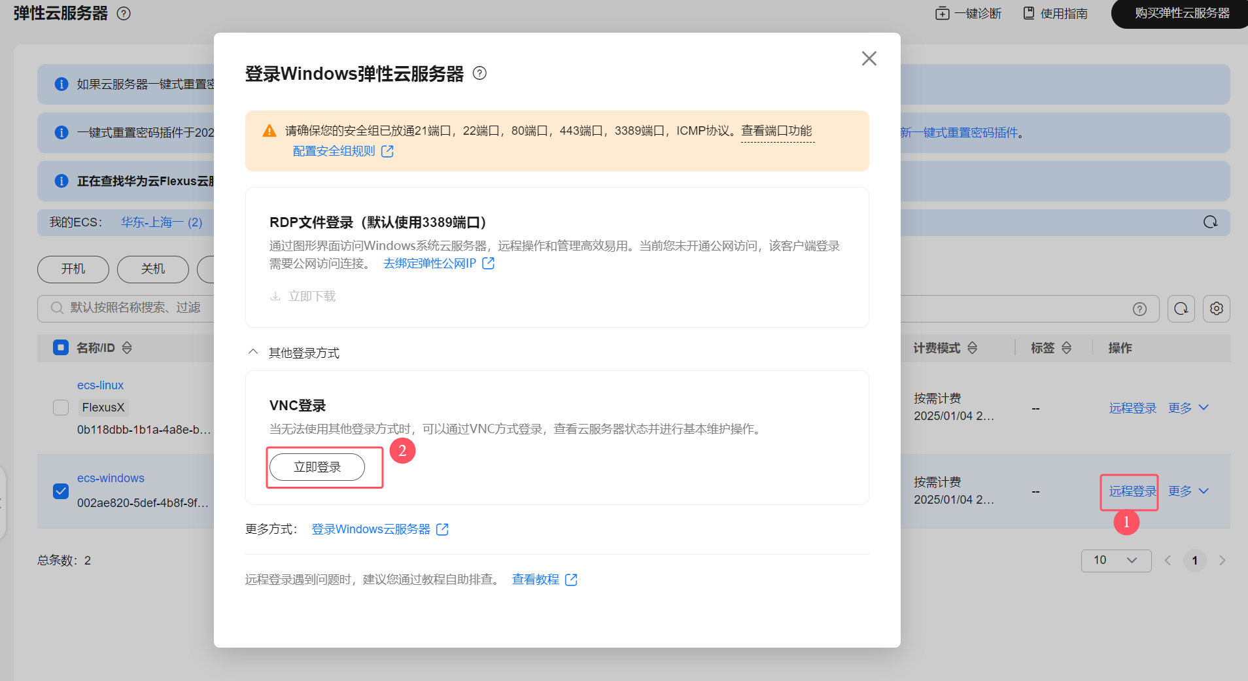1248x681 pixels.
Task: Open 去绑定弹性公网IP link
Action: pyautogui.click(x=430, y=264)
